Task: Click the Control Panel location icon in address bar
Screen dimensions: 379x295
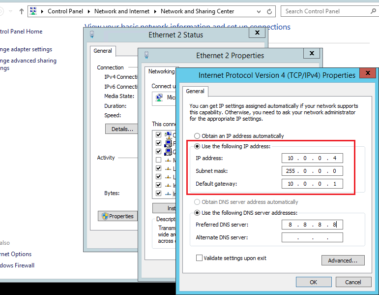Action: [x=34, y=11]
